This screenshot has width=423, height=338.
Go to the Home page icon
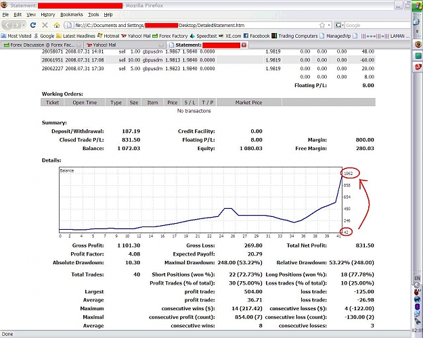tap(57, 25)
